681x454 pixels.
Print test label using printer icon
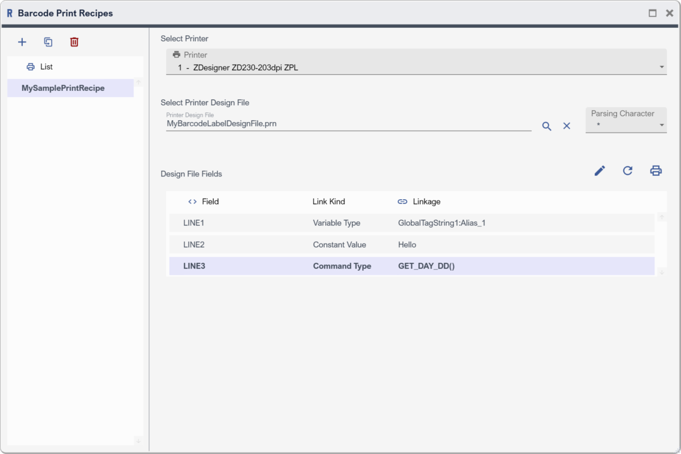[656, 171]
